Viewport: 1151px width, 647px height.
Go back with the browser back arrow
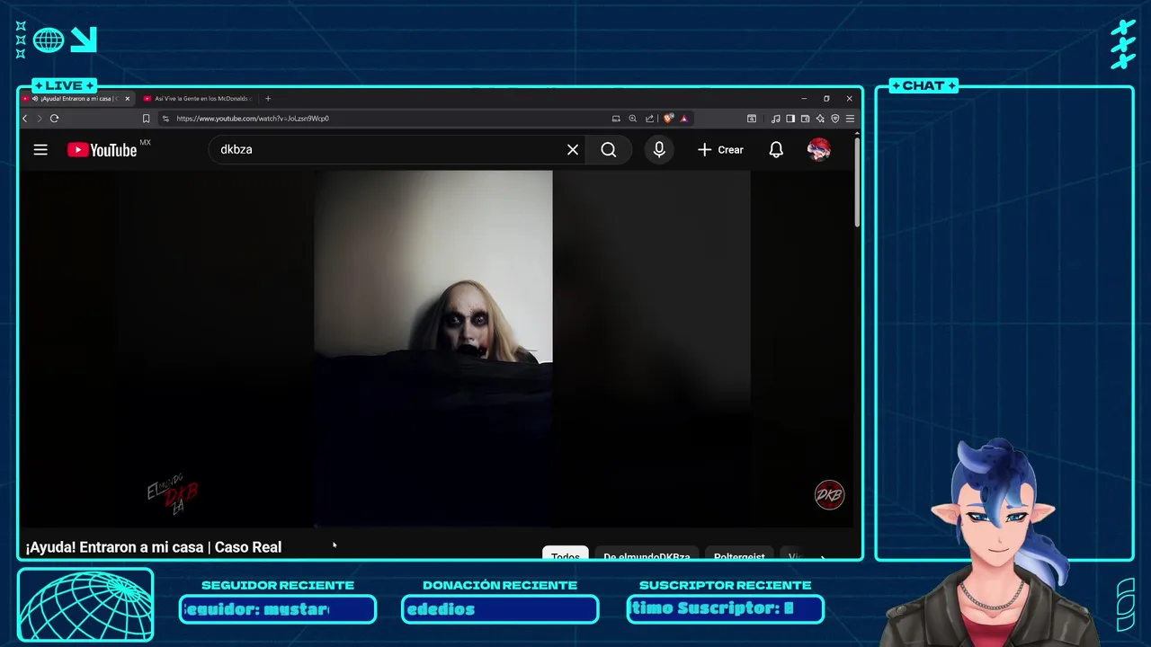25,119
